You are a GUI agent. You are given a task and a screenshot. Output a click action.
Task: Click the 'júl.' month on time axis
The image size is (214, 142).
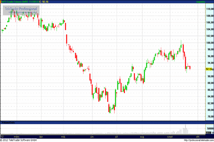pyautogui.click(x=116, y=136)
